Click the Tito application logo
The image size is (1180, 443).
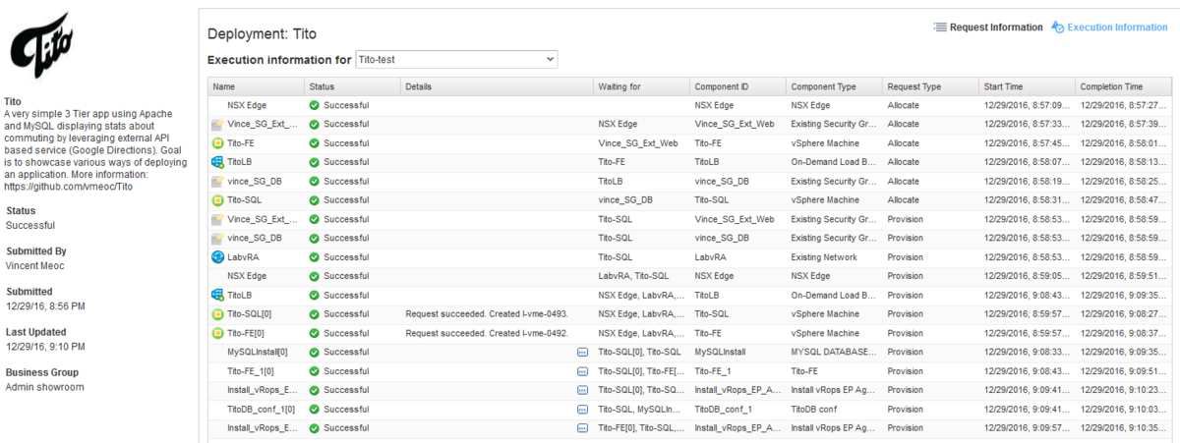[39, 45]
